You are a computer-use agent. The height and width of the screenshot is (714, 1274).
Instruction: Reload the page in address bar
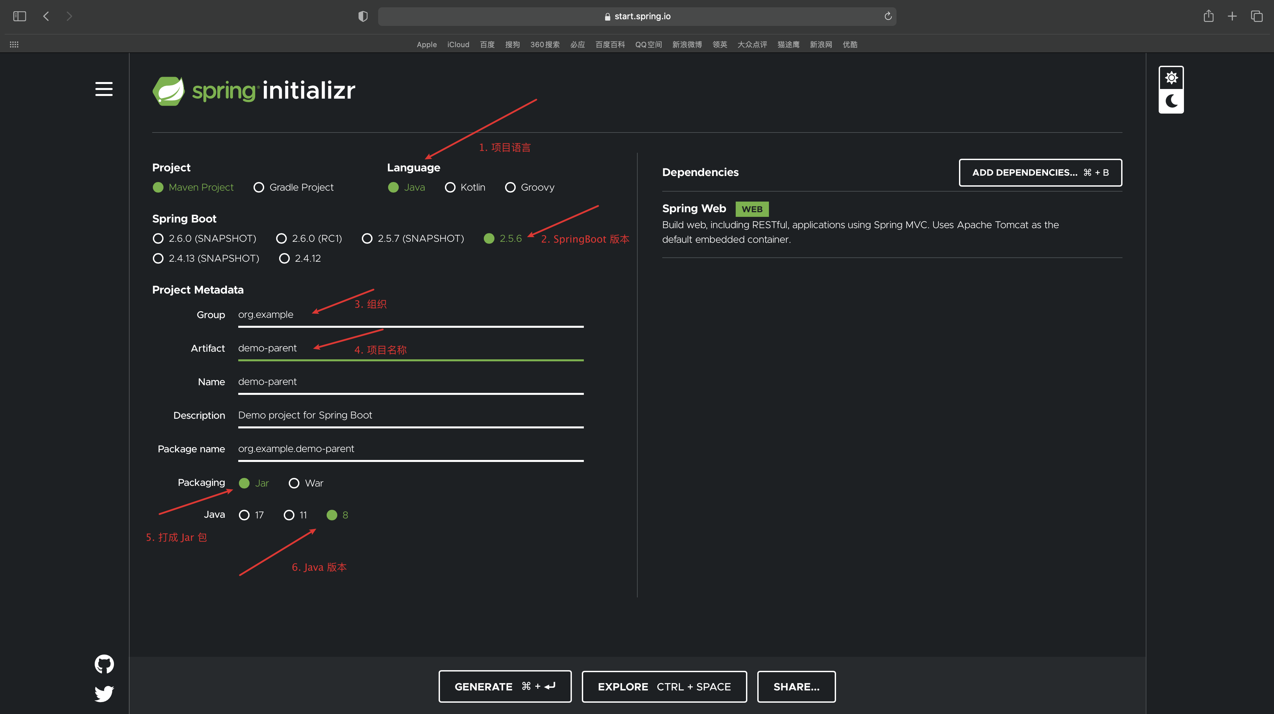pos(888,16)
